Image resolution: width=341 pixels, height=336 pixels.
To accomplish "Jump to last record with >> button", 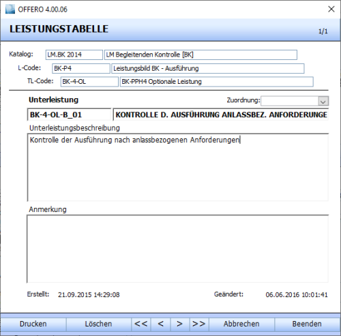I will (199, 324).
